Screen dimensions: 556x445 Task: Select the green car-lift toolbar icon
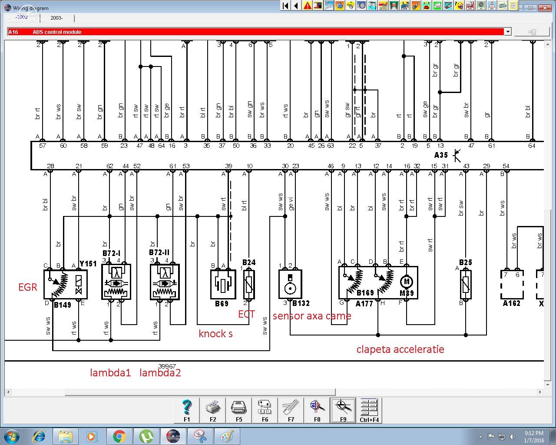394,6
